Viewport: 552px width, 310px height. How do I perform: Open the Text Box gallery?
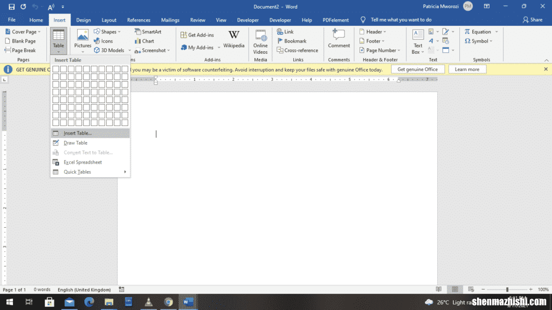418,42
